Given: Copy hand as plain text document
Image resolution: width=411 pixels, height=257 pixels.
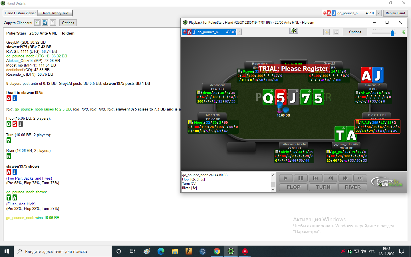Looking at the screenshot, I should tap(53, 23).
